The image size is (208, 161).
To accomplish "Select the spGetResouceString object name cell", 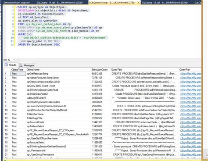I will click(58, 74).
